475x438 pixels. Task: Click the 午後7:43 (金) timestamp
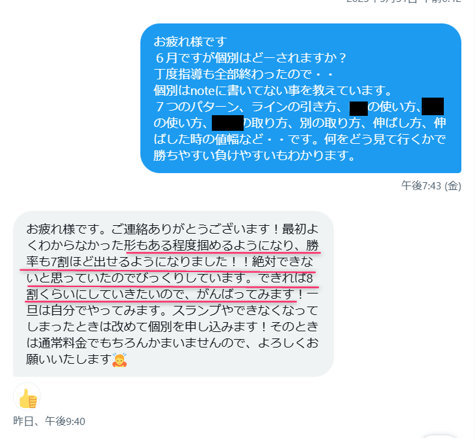pyautogui.click(x=431, y=185)
